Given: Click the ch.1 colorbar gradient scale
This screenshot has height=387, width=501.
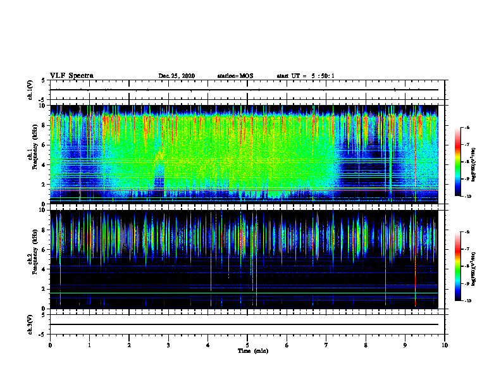Looking at the screenshot, I should click(457, 162).
